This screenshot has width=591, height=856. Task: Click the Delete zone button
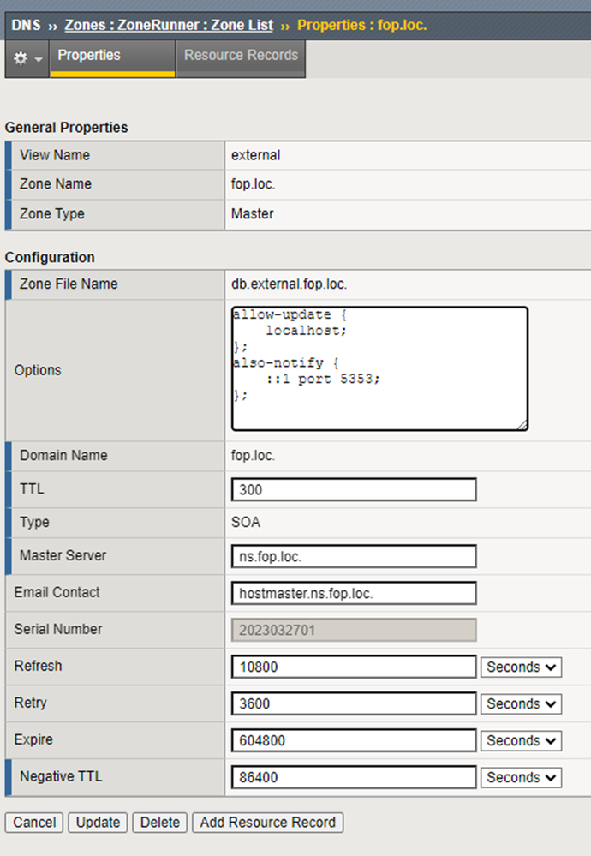point(160,822)
